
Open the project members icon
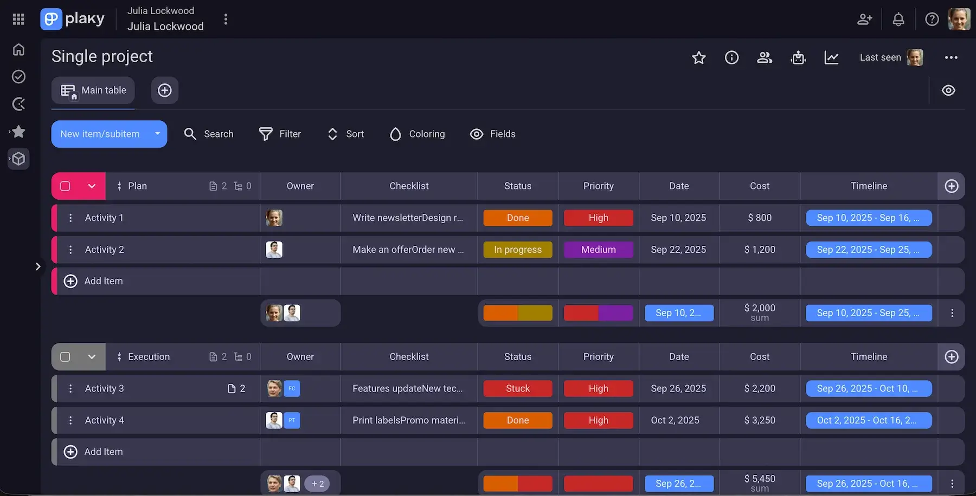765,57
